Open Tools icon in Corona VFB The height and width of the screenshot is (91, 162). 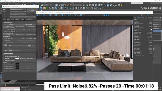click(x=69, y=15)
